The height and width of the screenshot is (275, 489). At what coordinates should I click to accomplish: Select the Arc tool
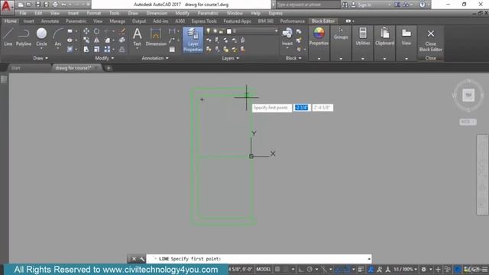tap(58, 37)
